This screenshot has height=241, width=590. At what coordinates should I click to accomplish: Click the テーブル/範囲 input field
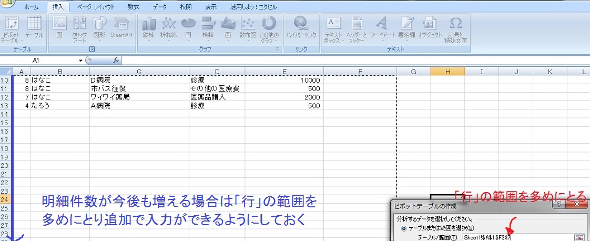click(x=517, y=237)
